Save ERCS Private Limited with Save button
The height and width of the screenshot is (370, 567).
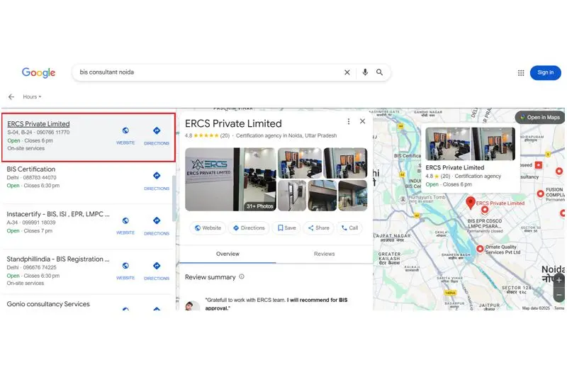[x=287, y=228]
